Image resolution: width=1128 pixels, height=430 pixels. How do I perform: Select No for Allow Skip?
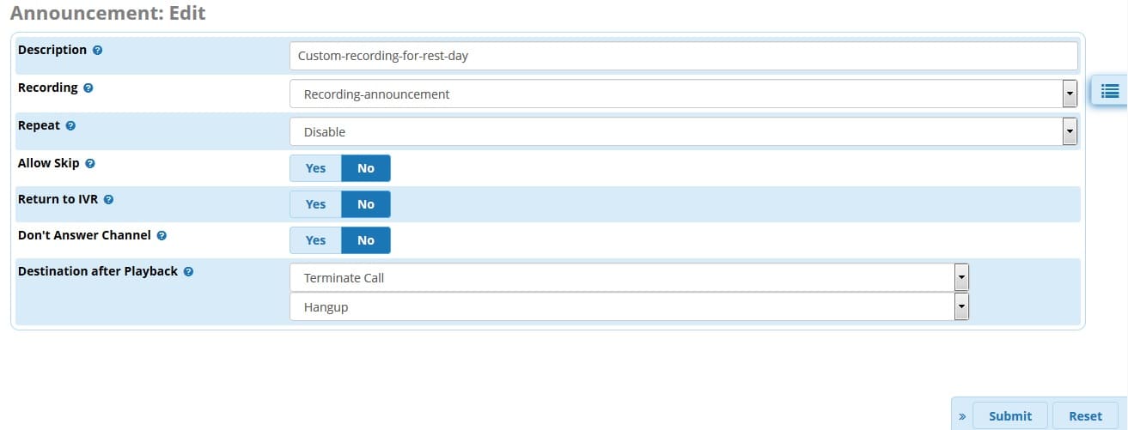(366, 168)
